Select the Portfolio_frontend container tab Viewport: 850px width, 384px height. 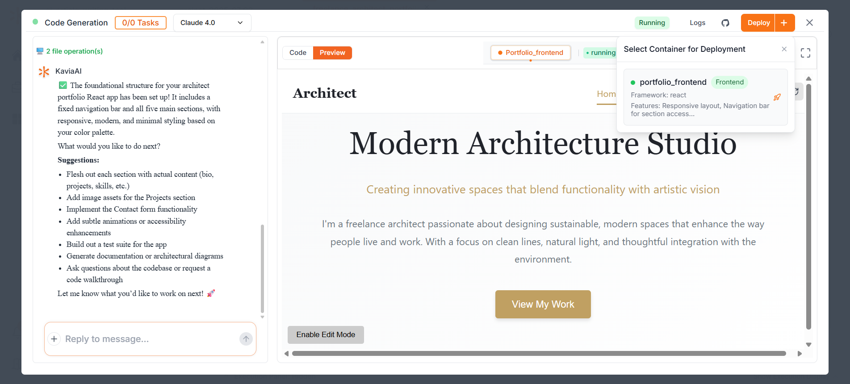tap(530, 53)
